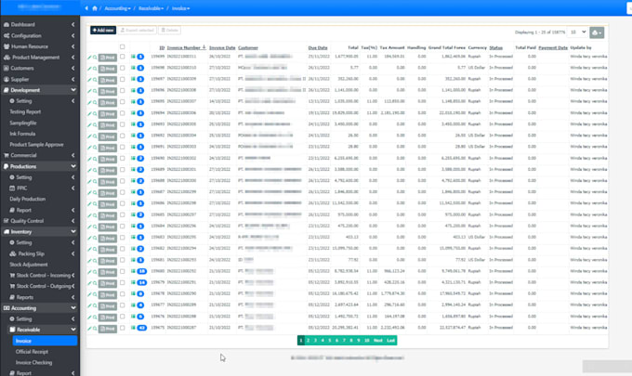This screenshot has width=632, height=376.
Task: View invoice IN20221000310 with the magnifier icon
Action: pyautogui.click(x=95, y=69)
